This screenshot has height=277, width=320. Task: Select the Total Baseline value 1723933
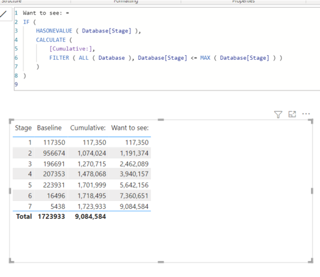[51, 216]
